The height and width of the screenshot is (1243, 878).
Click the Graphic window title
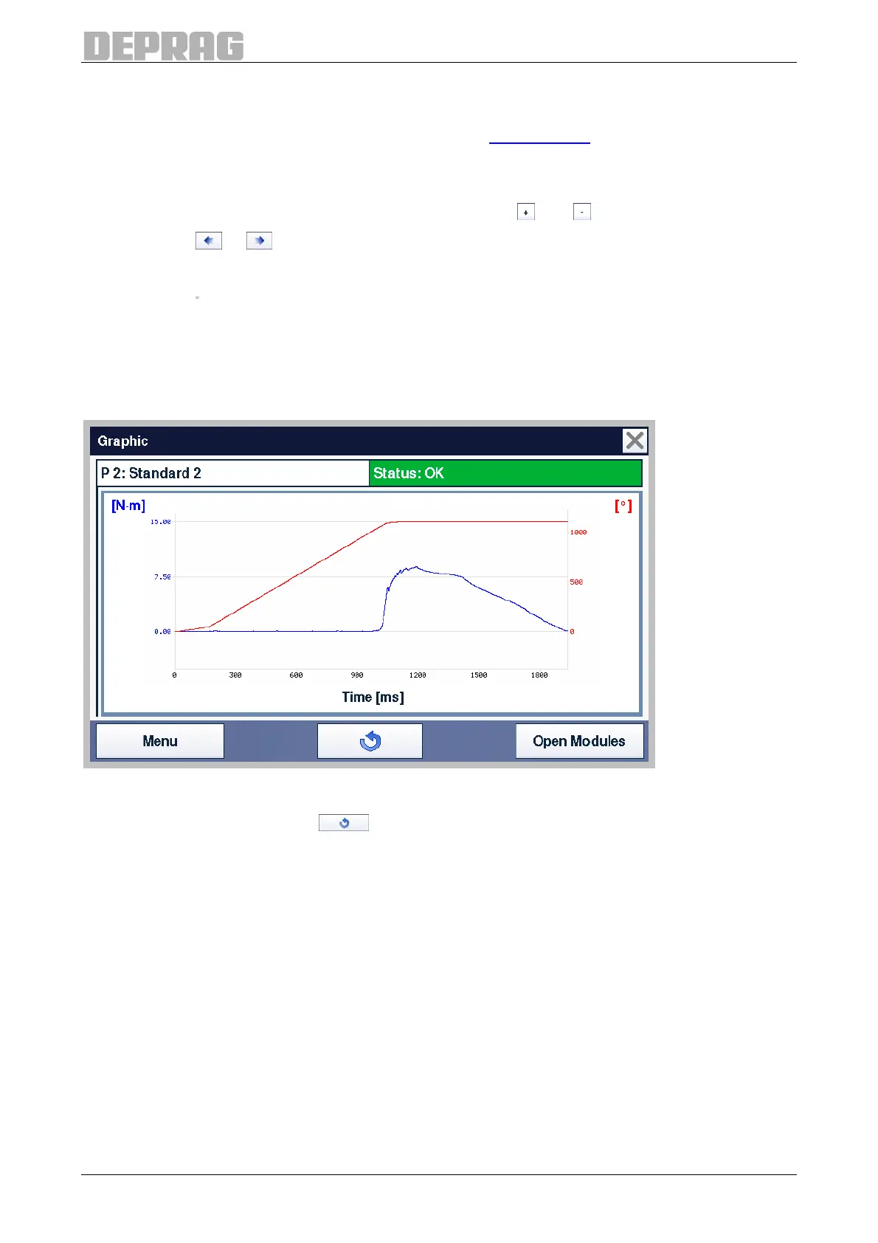point(122,441)
